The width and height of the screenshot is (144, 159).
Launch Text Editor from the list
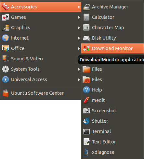click(112, 142)
